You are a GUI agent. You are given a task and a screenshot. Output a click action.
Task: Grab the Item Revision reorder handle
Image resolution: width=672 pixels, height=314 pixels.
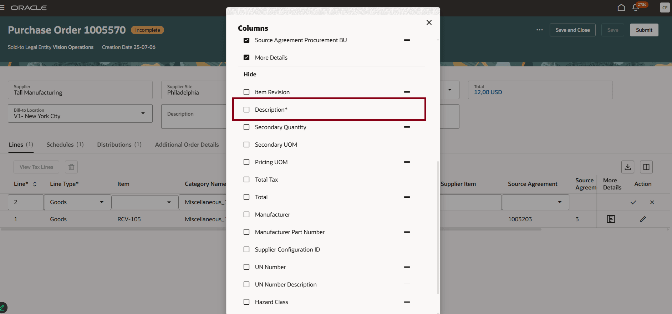pyautogui.click(x=407, y=92)
